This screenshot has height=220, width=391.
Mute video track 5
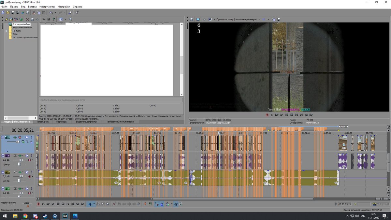tap(27, 137)
